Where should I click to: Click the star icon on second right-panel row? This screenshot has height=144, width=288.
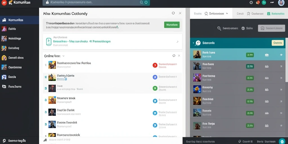(x=281, y=66)
